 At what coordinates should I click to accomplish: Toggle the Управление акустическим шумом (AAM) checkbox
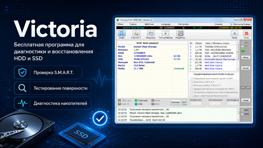pos(192,78)
